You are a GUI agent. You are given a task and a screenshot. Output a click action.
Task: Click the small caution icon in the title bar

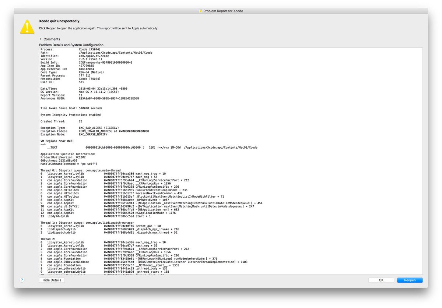[x=200, y=11]
